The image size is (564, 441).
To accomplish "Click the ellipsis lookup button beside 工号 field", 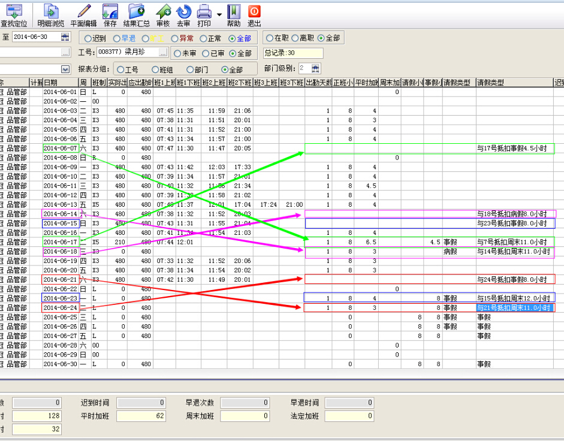I will click(163, 53).
